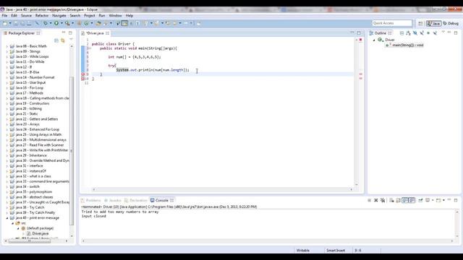Switch to the Problems tab
The height and width of the screenshot is (260, 463).
tap(91, 201)
